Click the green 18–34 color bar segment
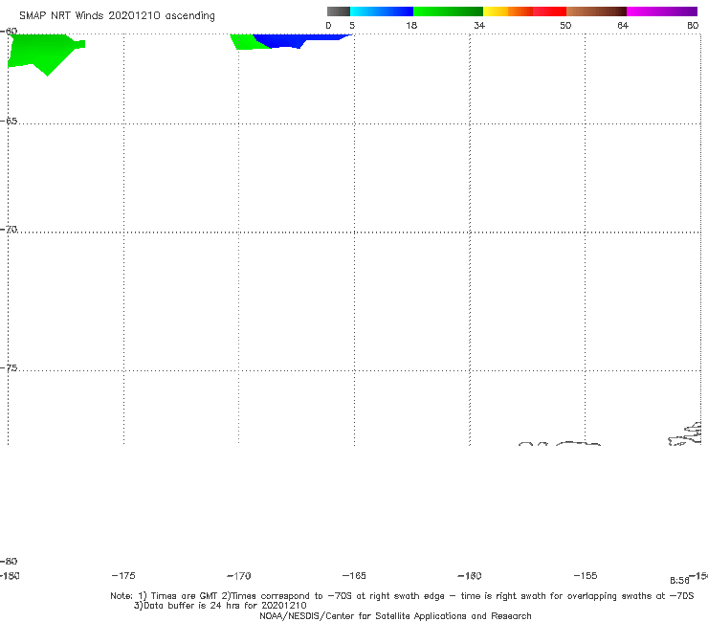 [x=448, y=11]
